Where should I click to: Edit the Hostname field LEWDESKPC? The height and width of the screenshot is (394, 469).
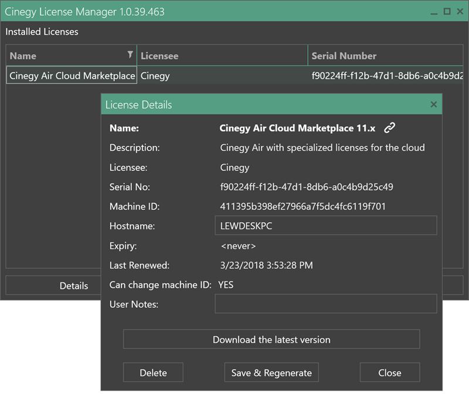point(326,226)
